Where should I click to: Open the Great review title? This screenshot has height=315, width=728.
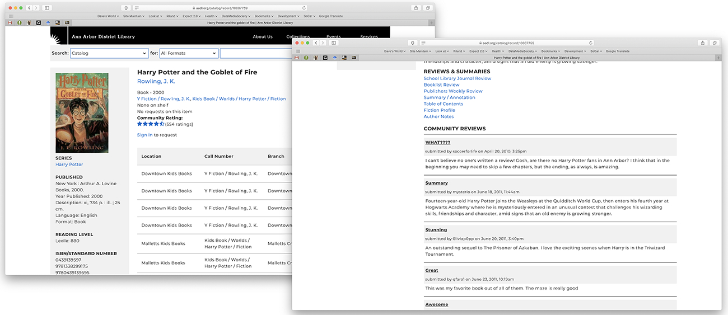pos(431,270)
